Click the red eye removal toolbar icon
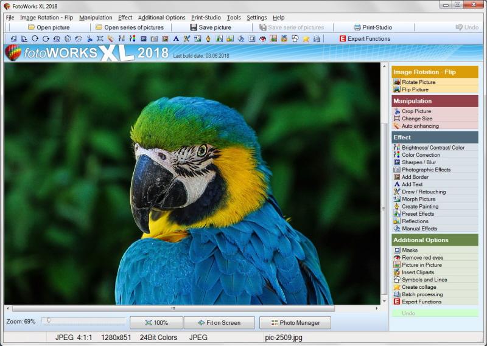Viewport: 487px width, 346px height. coord(263,39)
